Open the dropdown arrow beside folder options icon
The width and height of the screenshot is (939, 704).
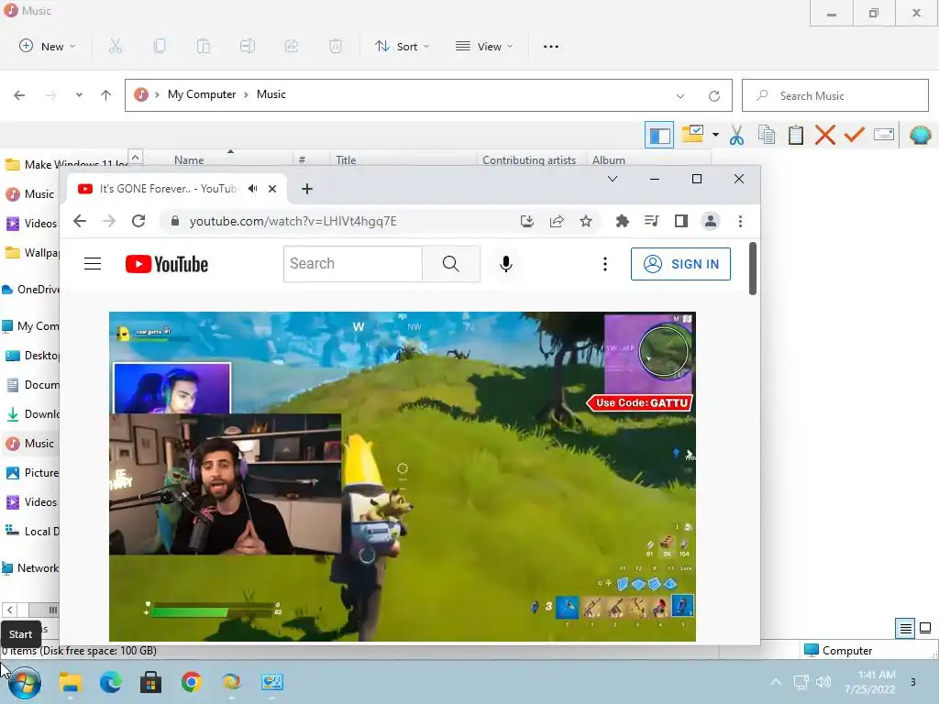[x=715, y=135]
